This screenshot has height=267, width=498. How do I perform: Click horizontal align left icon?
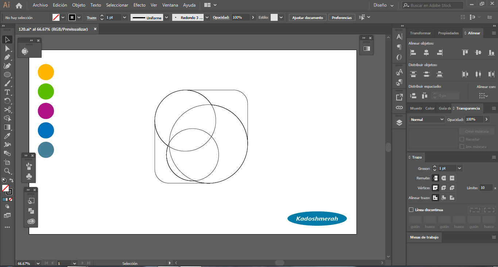click(413, 53)
